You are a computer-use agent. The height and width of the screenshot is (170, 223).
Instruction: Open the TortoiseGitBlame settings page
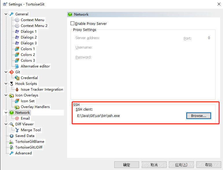[30, 142]
